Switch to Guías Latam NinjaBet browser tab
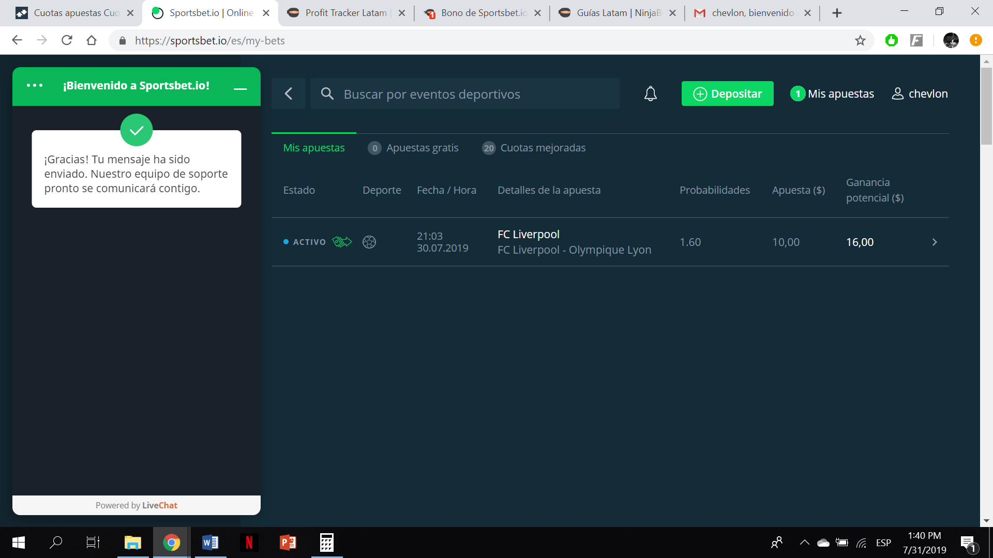This screenshot has width=993, height=558. (618, 13)
